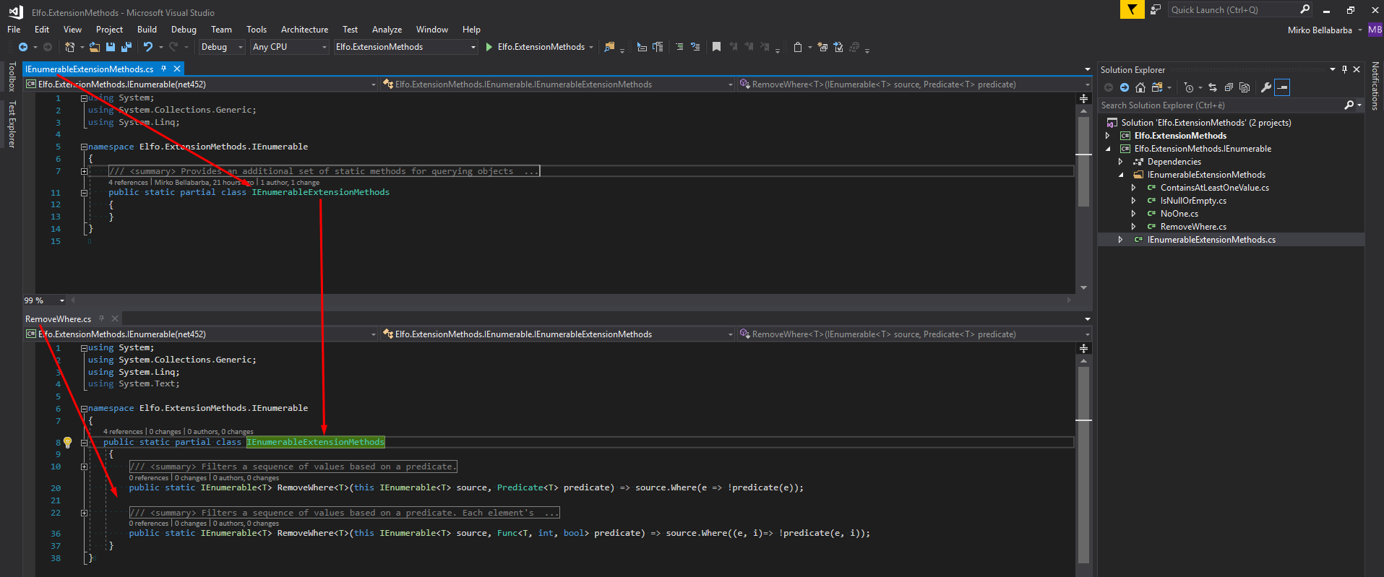Click Collapse All icon in Solution Explorer
Viewport: 1384px width, 577px height.
[1229, 87]
